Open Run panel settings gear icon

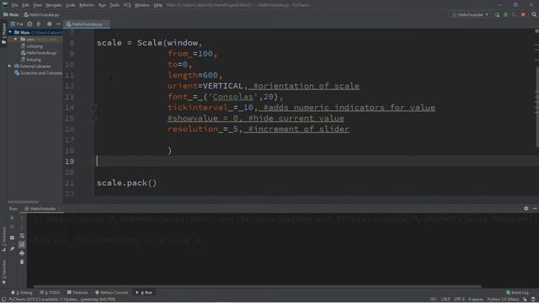[x=526, y=209]
